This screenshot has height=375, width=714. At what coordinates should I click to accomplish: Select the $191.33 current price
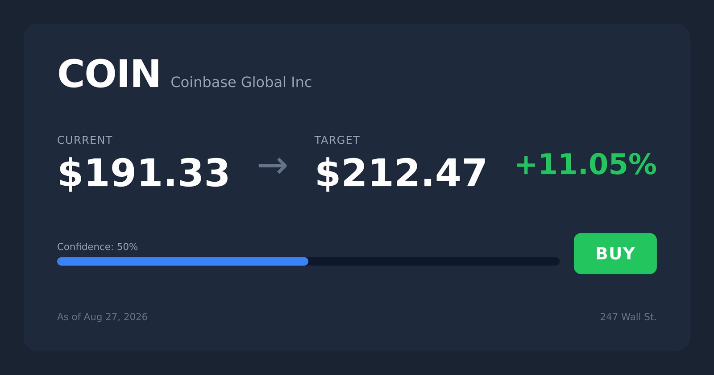pos(143,173)
